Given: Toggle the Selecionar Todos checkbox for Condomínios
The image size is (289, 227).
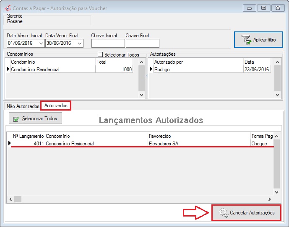Looking at the screenshot, I should [x=100, y=54].
